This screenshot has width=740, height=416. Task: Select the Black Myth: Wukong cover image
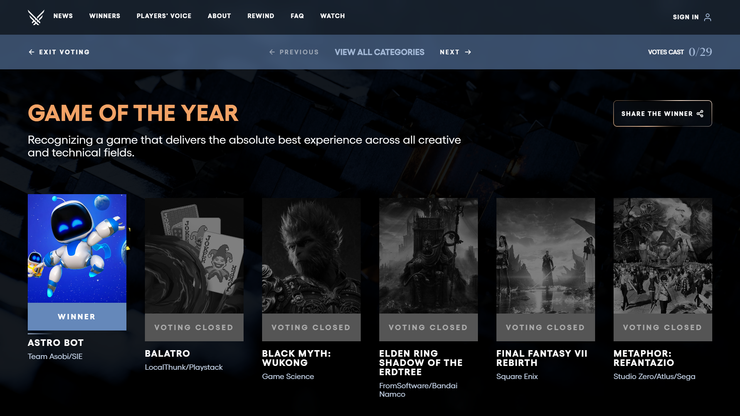coord(311,256)
